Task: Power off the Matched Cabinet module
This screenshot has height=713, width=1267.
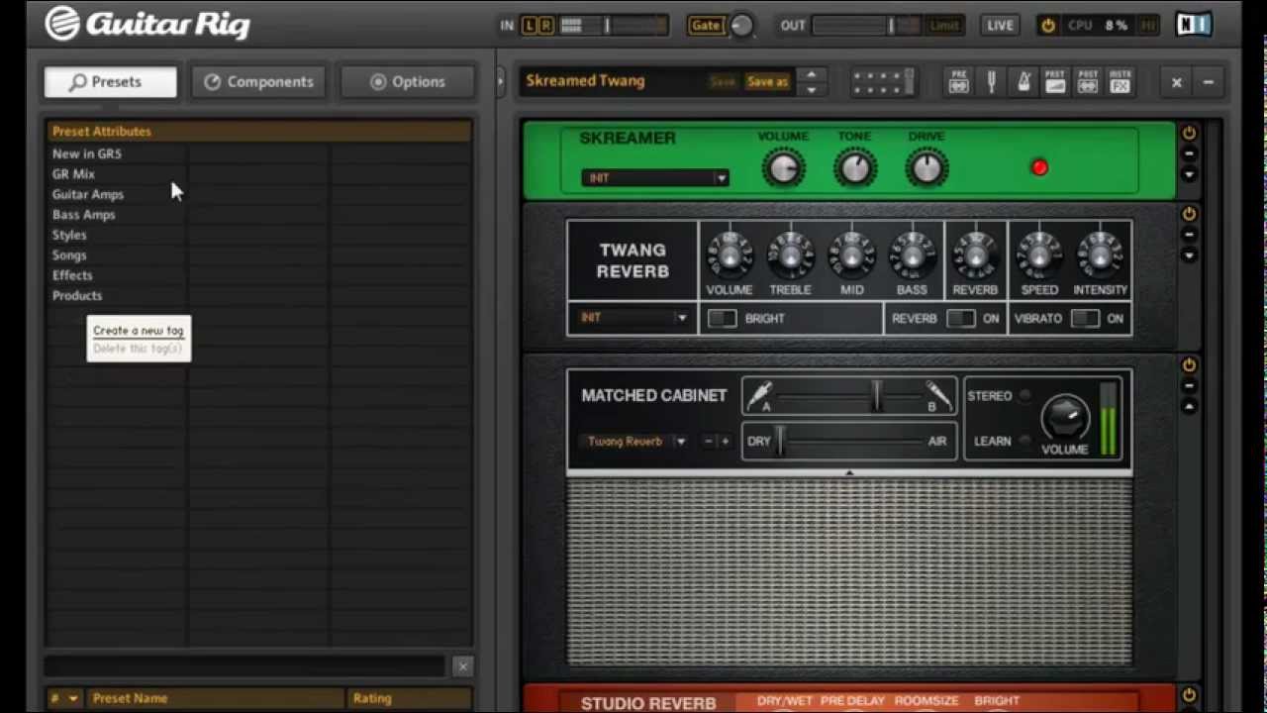Action: [x=1189, y=365]
